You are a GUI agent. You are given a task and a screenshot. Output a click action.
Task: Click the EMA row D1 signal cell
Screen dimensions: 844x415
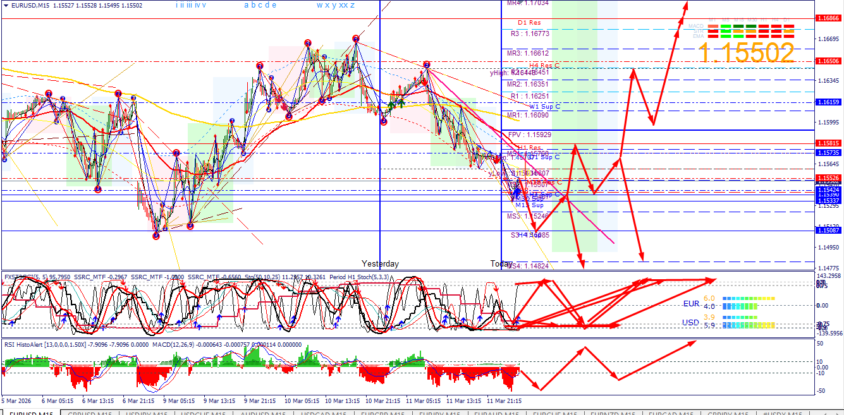pyautogui.click(x=788, y=35)
